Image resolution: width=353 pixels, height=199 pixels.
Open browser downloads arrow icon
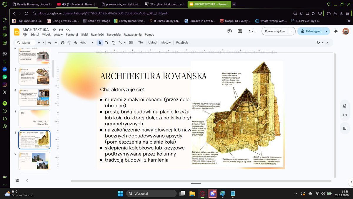tap(341, 13)
